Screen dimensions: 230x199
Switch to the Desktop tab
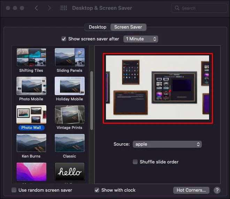point(98,27)
